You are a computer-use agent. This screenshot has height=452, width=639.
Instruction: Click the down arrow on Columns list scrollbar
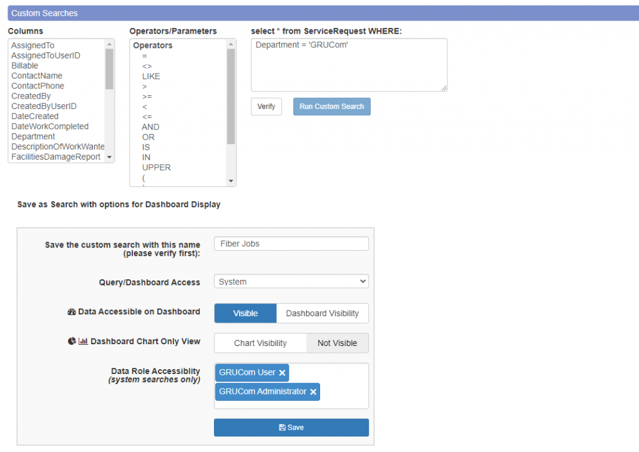(x=110, y=156)
